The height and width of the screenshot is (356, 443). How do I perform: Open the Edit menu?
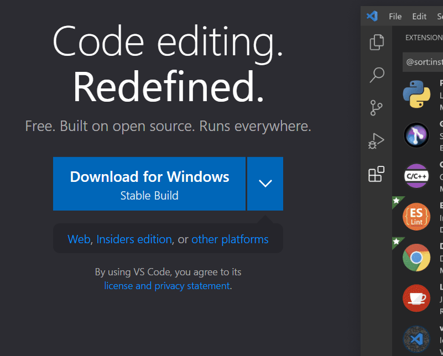(419, 17)
